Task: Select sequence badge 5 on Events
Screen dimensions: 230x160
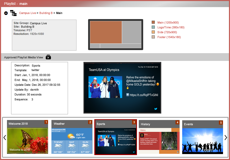Action: [x=221, y=123]
